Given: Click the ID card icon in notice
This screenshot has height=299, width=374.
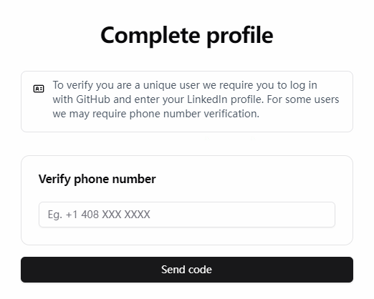Looking at the screenshot, I should 39,89.
